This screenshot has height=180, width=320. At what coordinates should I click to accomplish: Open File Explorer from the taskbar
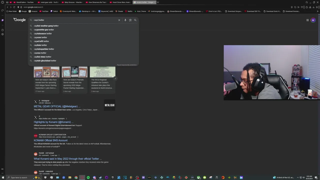pyautogui.click(x=70, y=177)
